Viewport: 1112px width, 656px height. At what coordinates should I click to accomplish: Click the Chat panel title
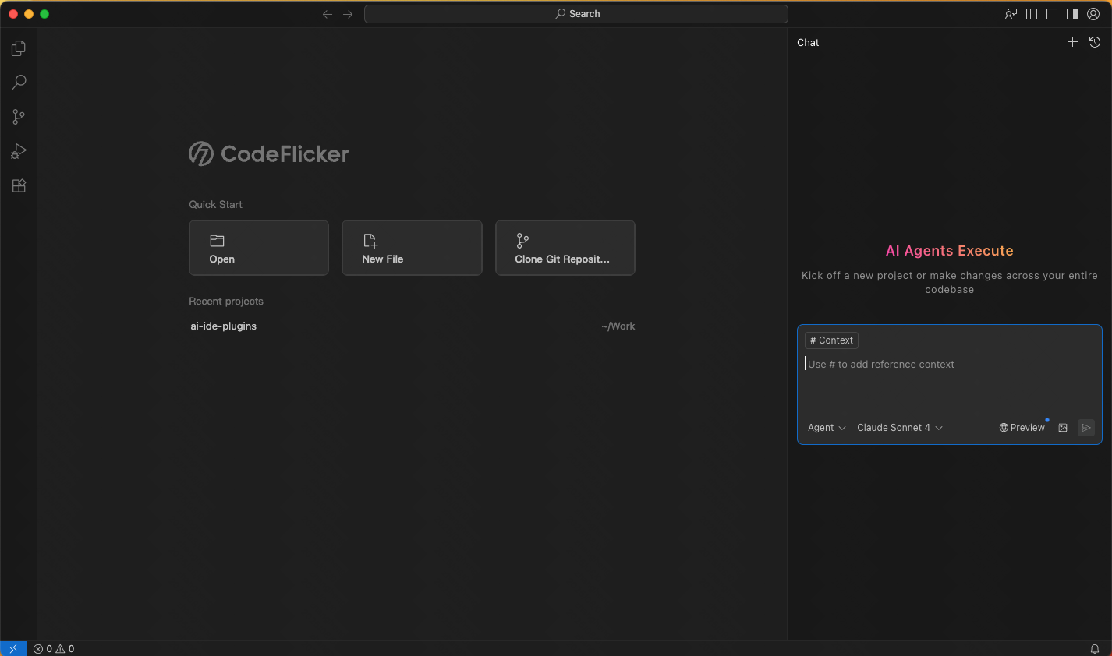point(808,43)
